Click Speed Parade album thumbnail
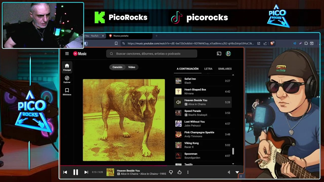 (x=178, y=113)
